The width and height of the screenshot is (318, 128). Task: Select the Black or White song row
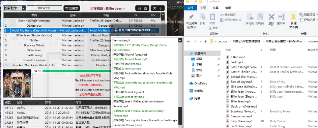pyautogui.click(x=82, y=45)
